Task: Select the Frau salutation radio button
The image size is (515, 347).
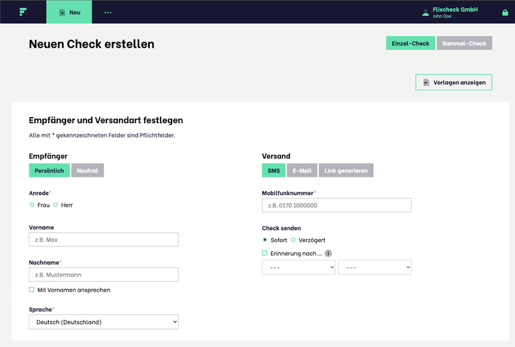Action: [32, 205]
